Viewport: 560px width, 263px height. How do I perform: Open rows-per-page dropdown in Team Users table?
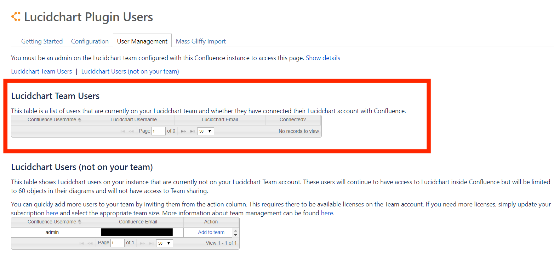tap(205, 131)
